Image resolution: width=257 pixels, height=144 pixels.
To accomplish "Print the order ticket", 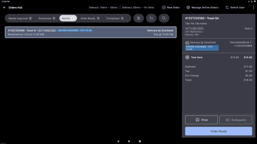I will pos(201,120).
